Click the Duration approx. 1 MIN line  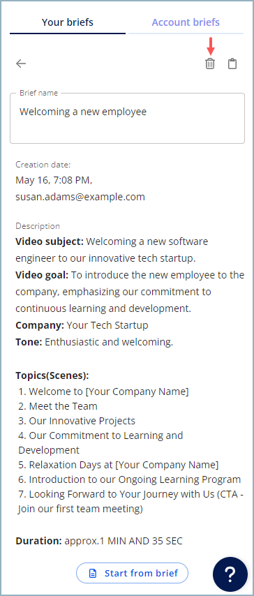[x=99, y=541]
